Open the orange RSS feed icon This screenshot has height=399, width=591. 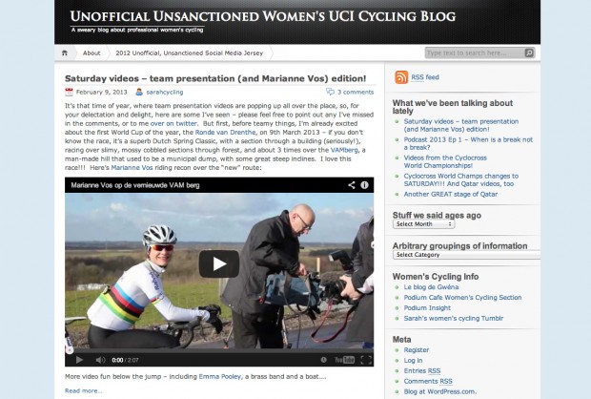[401, 77]
